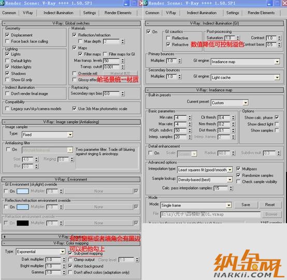Enable Default lights option
287x280 pixels.
[x=7, y=61]
